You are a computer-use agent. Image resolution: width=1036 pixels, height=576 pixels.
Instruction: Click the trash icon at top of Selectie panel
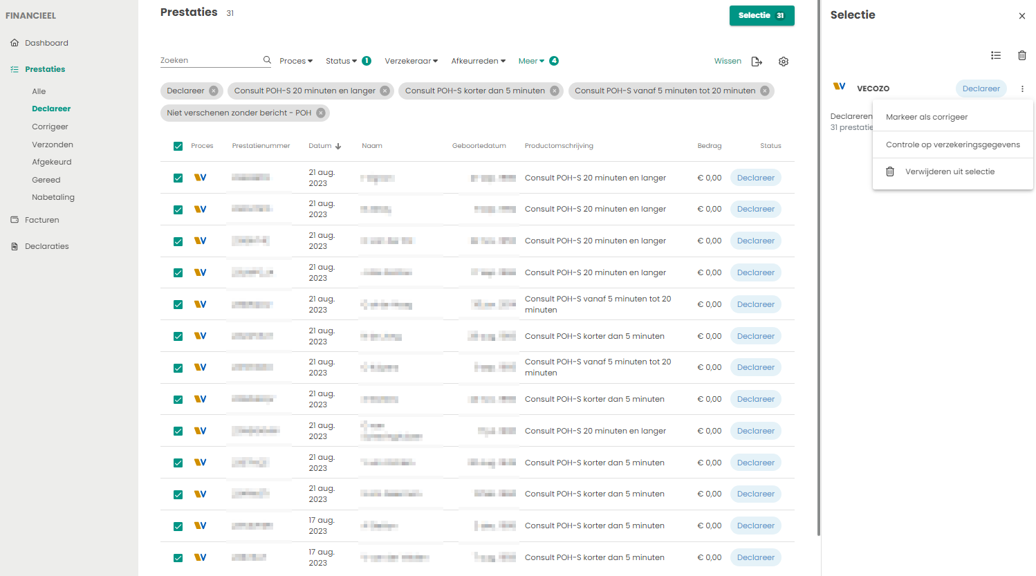(x=1021, y=55)
